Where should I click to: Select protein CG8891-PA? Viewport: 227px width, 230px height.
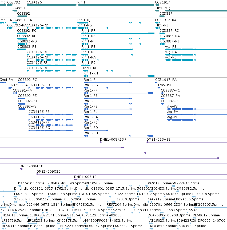[x=22, y=90]
